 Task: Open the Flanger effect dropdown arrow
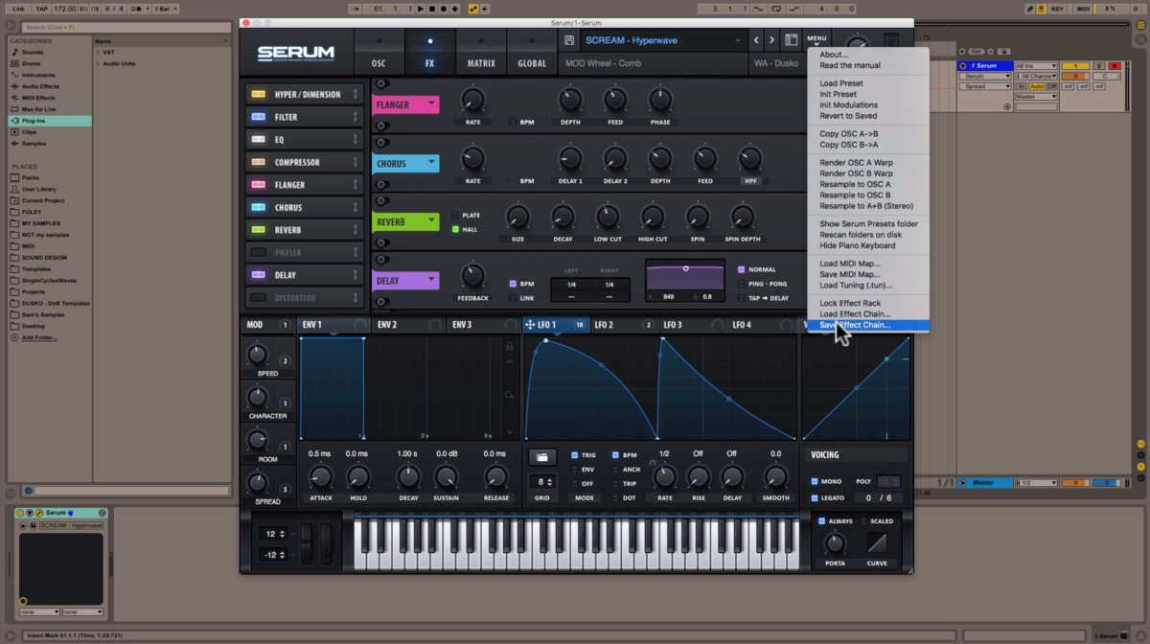pos(431,103)
